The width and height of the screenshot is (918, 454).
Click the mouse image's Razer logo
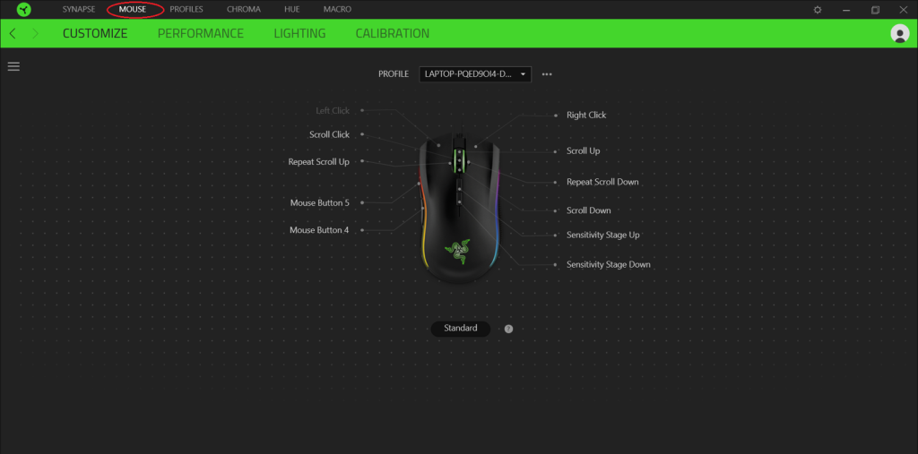[x=458, y=251]
